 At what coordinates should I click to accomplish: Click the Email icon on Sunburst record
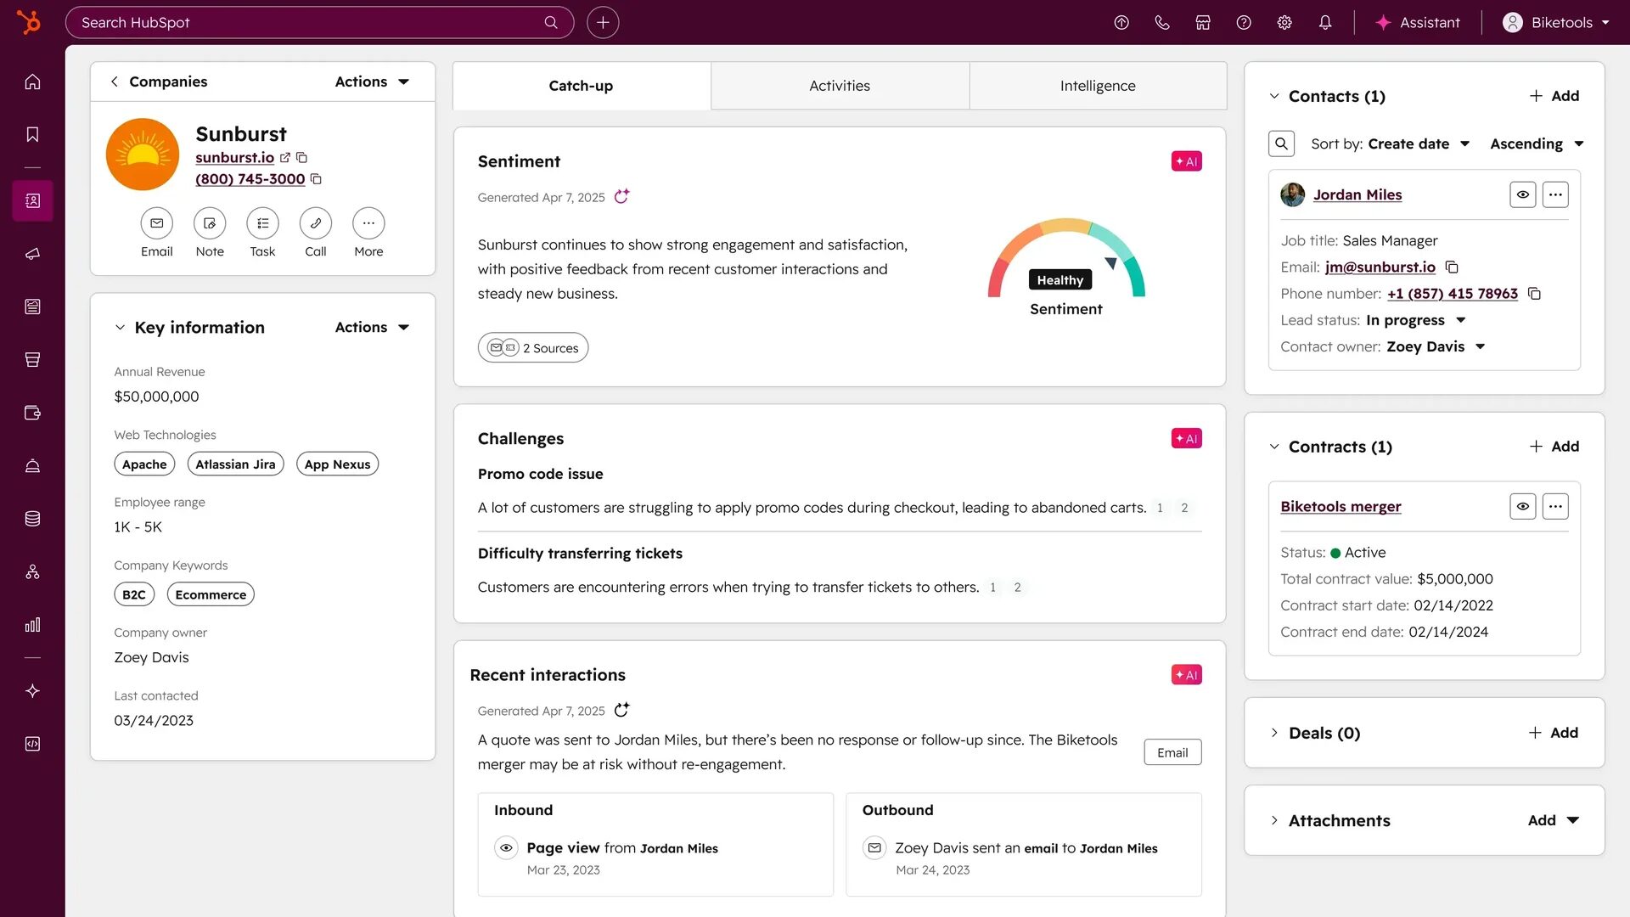(156, 223)
